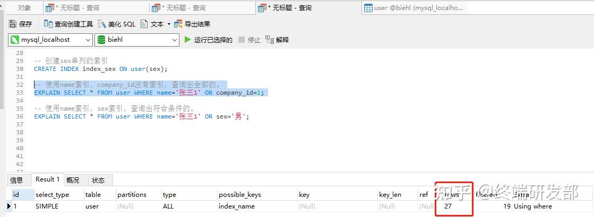Select the (Null) cell under partitions
Screen dimensions: 594x217
coord(138,206)
